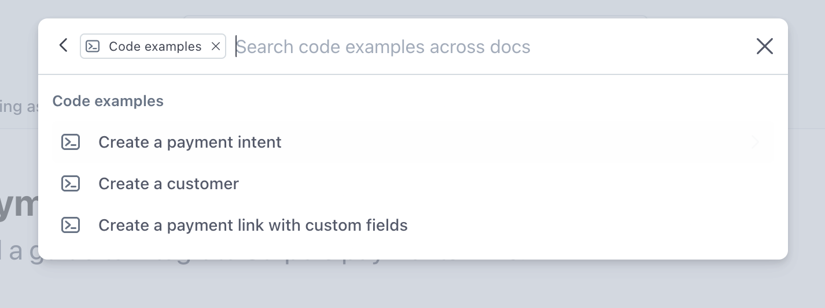Remove the Code examples filter chip
Viewport: 825px width, 308px height.
click(216, 47)
